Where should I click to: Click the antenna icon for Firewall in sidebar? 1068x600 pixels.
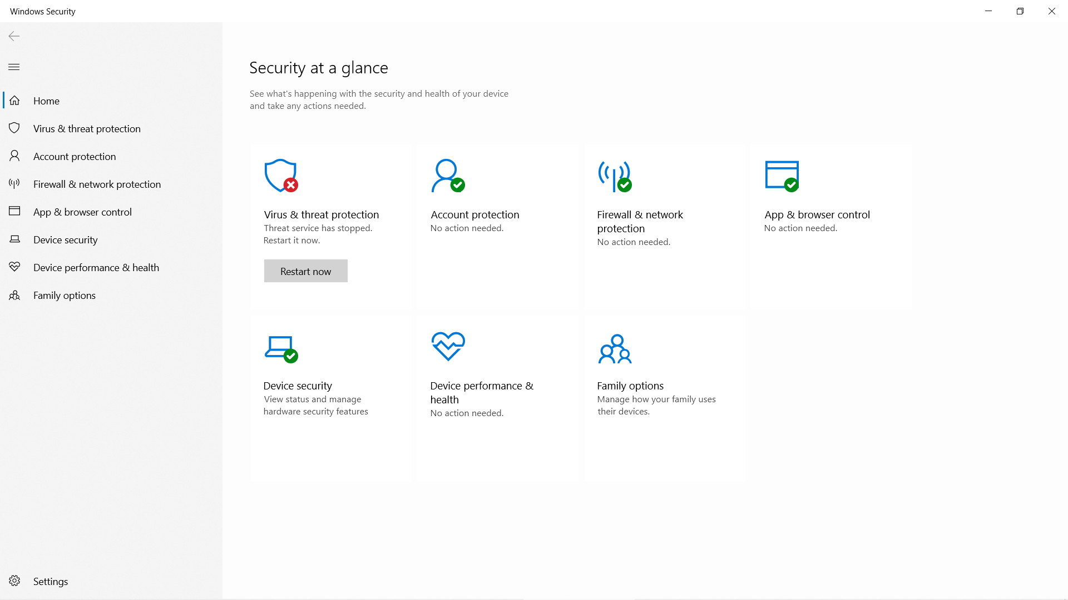(14, 184)
